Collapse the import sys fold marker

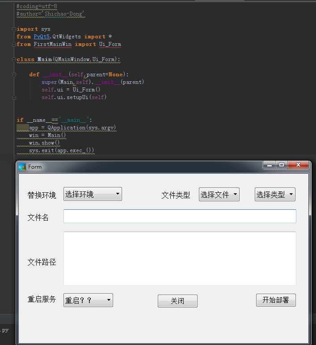(14, 29)
